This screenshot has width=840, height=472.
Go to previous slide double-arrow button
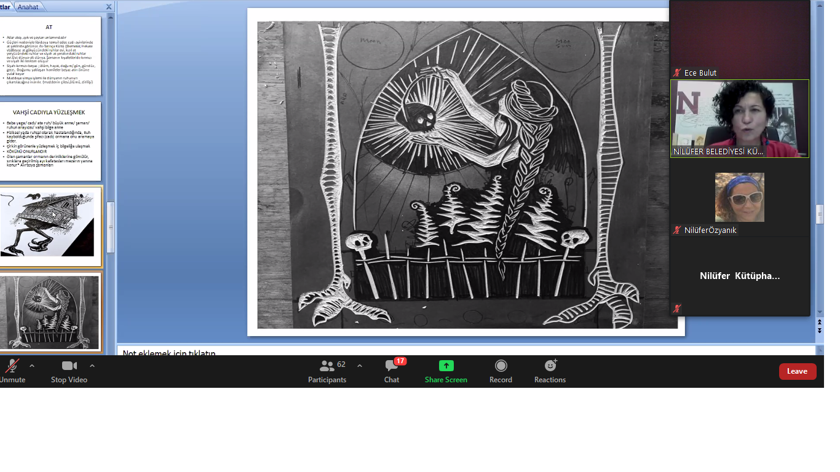[x=819, y=322]
